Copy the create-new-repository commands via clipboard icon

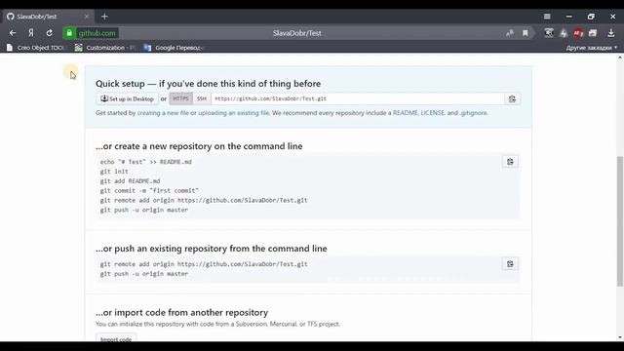point(510,162)
